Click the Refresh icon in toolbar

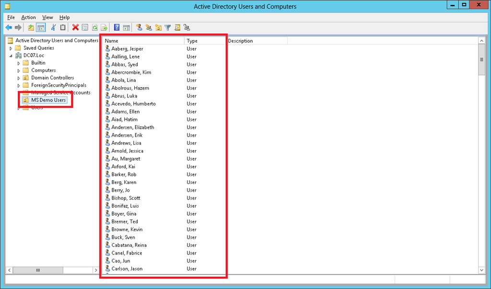(95, 28)
